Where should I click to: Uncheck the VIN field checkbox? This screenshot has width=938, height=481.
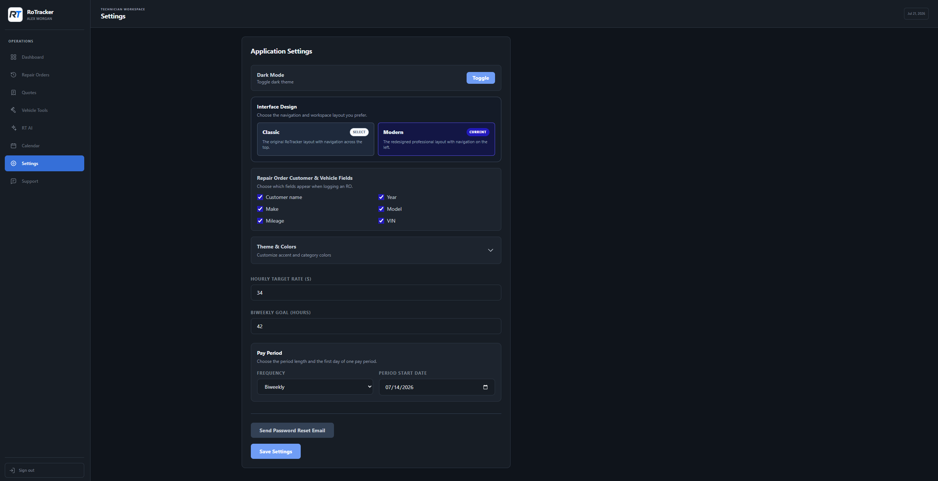tap(381, 221)
